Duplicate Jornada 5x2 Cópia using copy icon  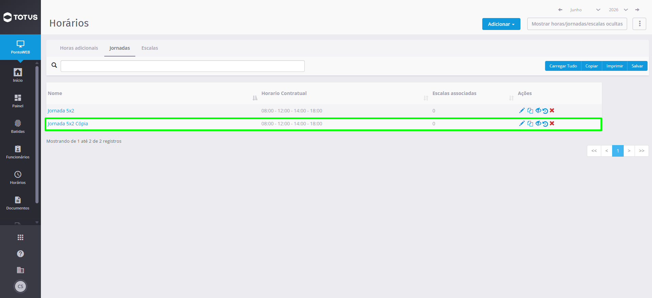[x=530, y=123]
